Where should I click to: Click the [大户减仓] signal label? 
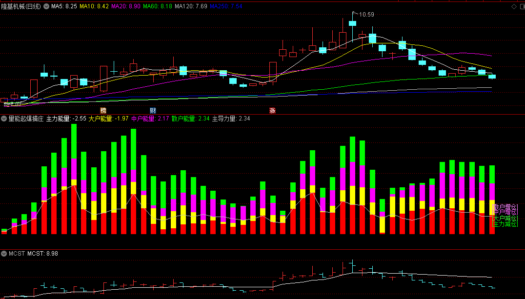click(505, 219)
